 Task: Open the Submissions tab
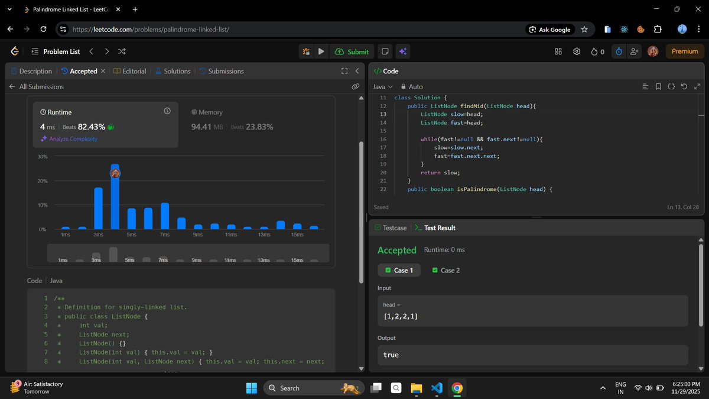[x=222, y=71]
